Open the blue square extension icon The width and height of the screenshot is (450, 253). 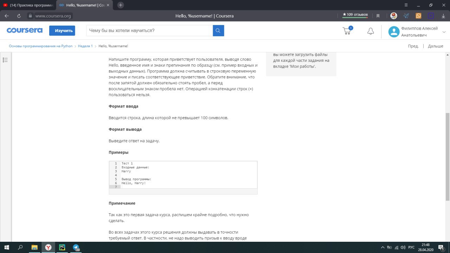pyautogui.click(x=431, y=16)
